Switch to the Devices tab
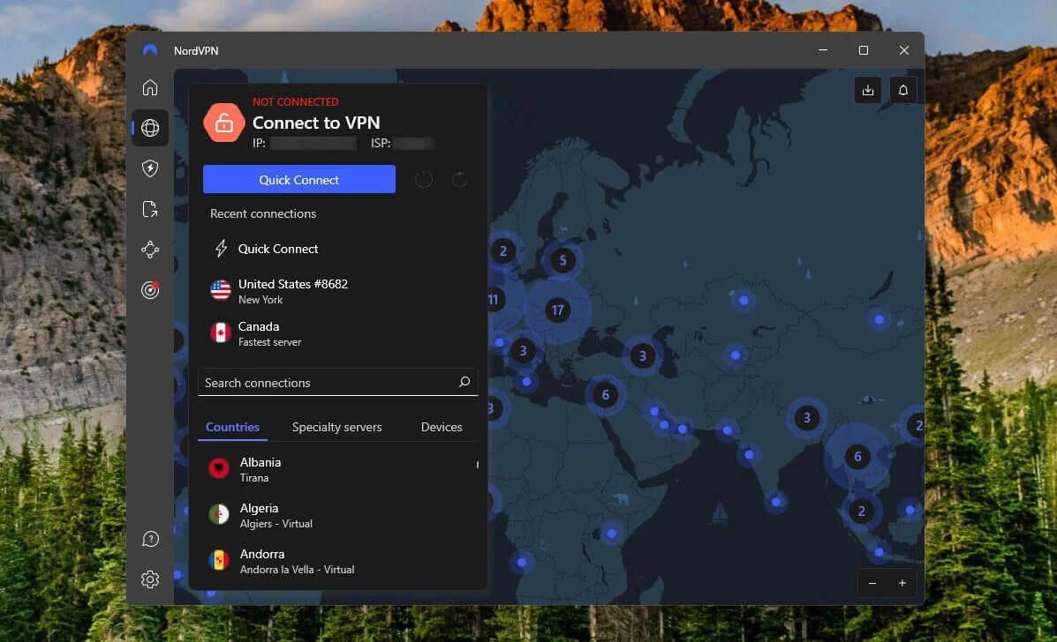Screen dimensions: 1057x642 [442, 427]
